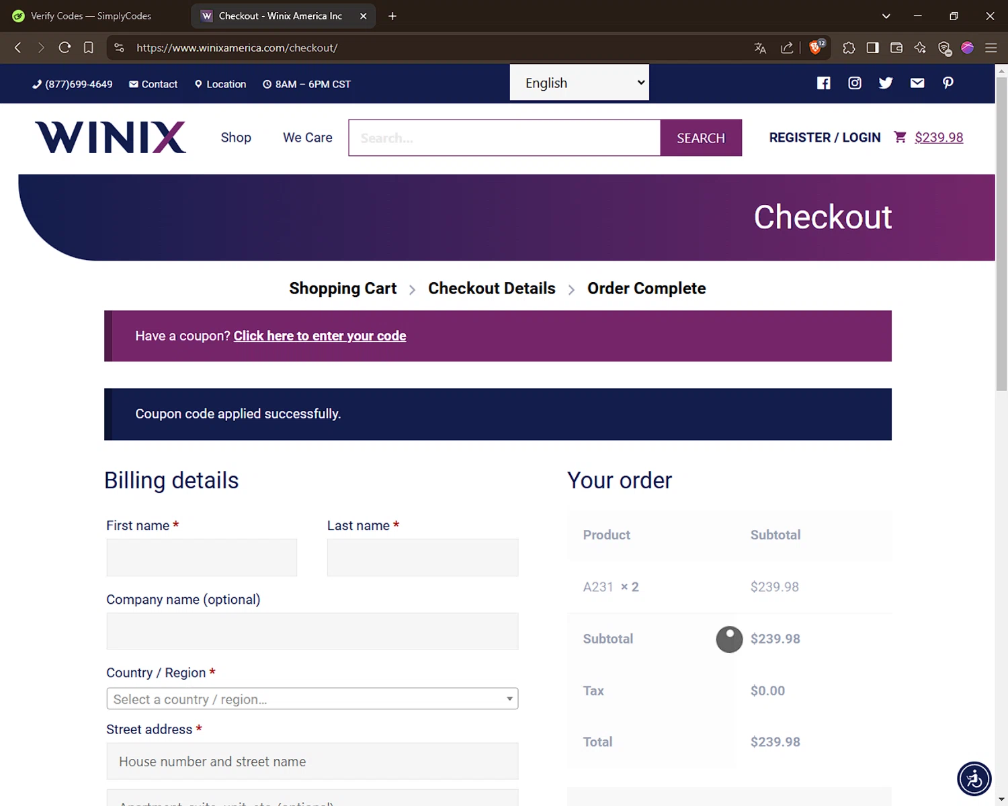Click the First name input field
1008x806 pixels.
pos(202,557)
